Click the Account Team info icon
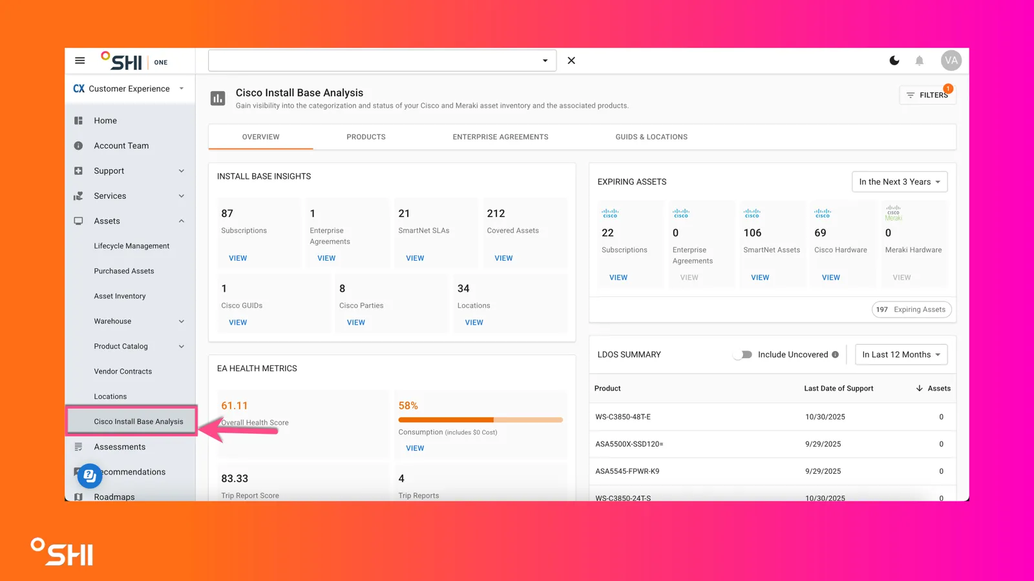 click(x=79, y=146)
